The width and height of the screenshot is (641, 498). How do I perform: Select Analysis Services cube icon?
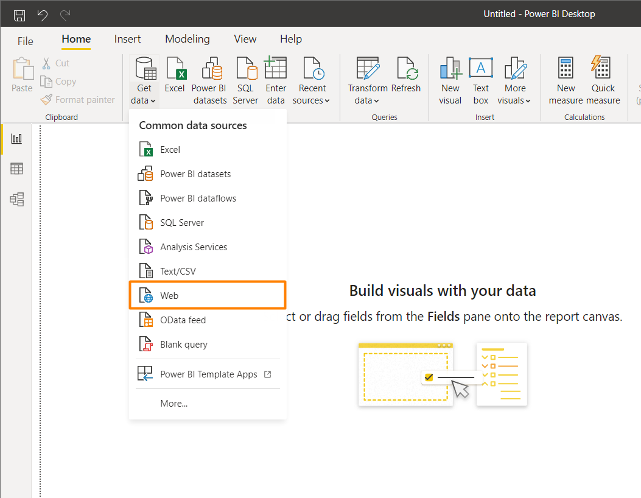[145, 247]
